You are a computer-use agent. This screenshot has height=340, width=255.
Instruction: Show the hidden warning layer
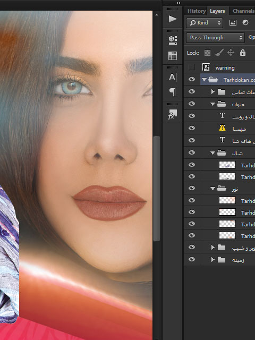coord(192,67)
